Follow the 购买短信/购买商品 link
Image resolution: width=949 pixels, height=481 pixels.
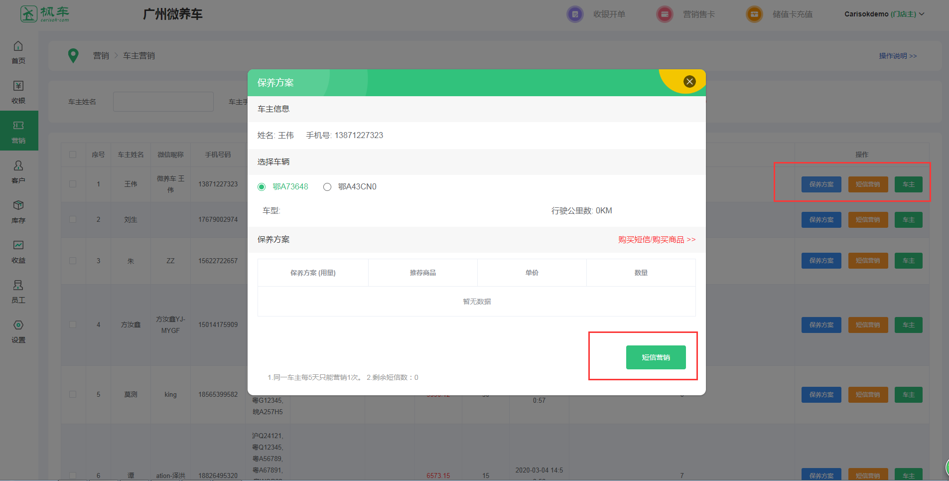point(657,240)
